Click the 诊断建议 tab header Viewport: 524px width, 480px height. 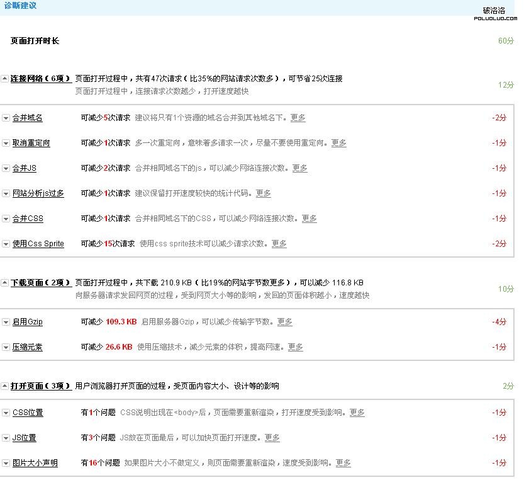point(20,6)
